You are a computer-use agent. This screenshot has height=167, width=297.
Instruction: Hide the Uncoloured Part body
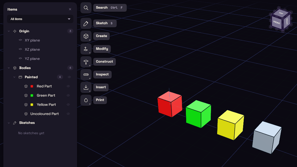click(x=68, y=114)
